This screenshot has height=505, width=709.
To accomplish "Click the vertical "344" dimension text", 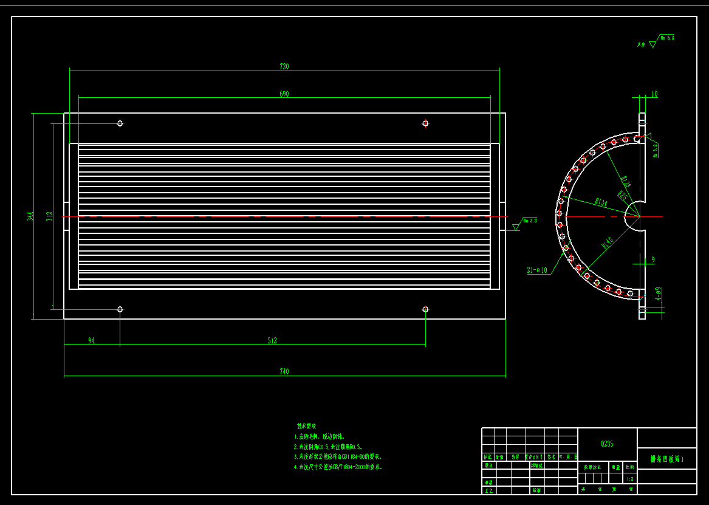I will (x=29, y=216).
